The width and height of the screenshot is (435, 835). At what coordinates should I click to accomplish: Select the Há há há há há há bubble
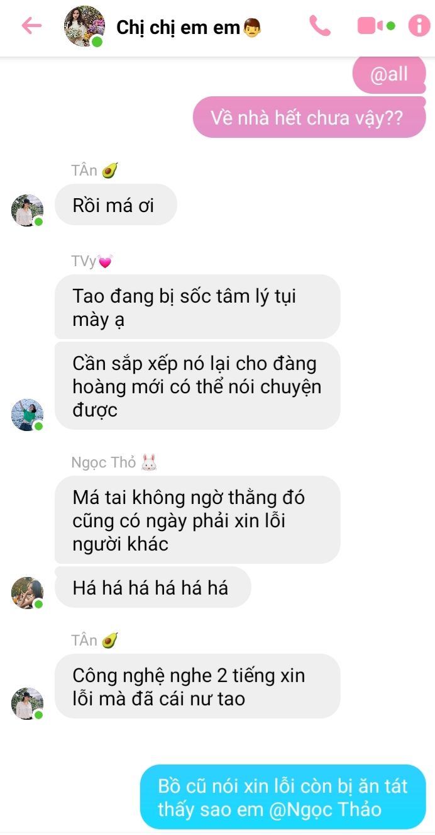(x=153, y=587)
